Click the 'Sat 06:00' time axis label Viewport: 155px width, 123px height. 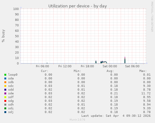click(x=132, y=66)
